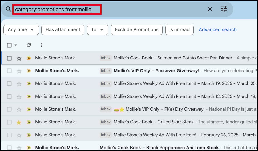Unstar the Grilled Skirt Steak email
Viewport: 258px width, 151px height.
pyautogui.click(x=19, y=122)
